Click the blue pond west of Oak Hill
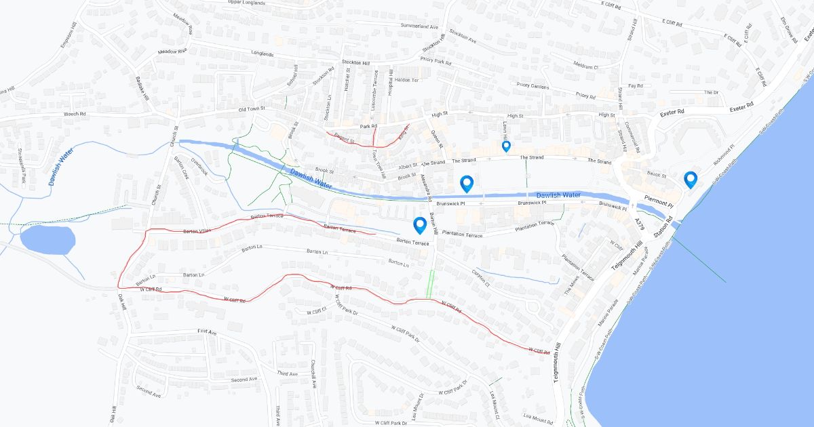This screenshot has width=814, height=427. [47, 239]
